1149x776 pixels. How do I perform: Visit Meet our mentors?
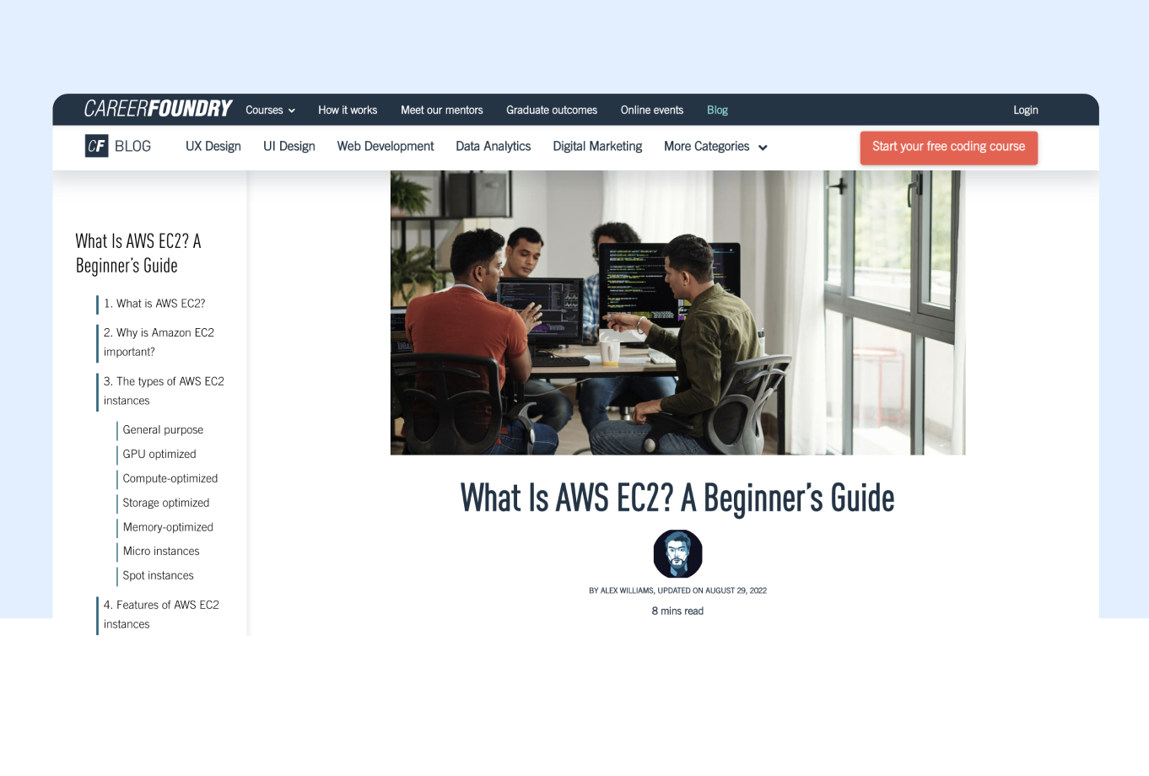pyautogui.click(x=441, y=110)
